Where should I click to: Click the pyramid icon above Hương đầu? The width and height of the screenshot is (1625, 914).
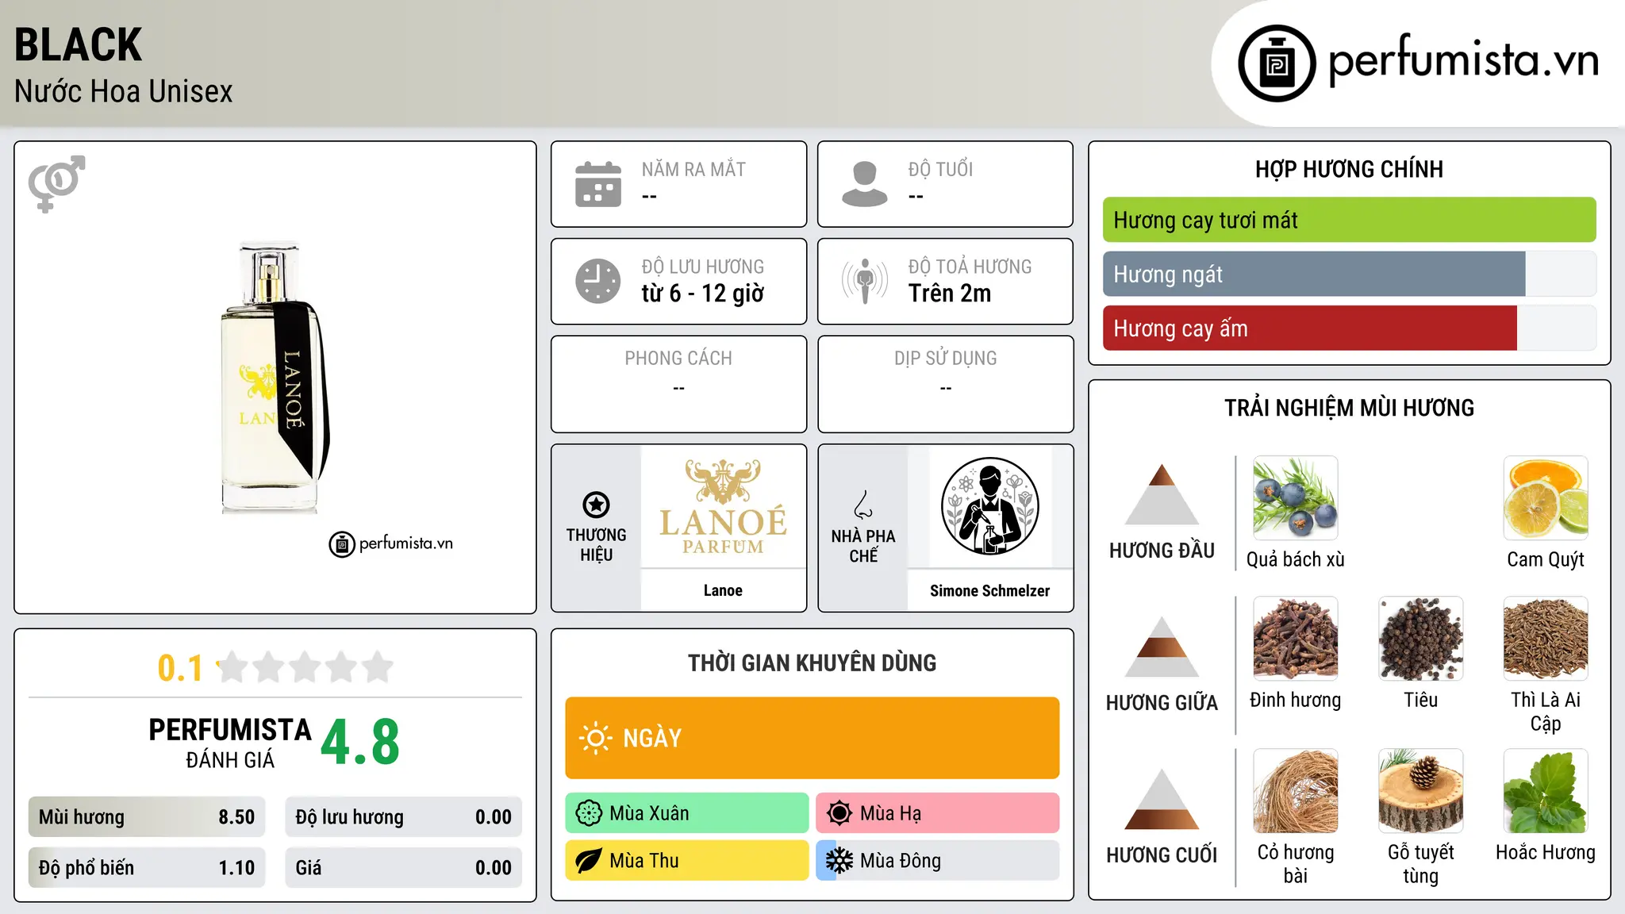tap(1162, 494)
